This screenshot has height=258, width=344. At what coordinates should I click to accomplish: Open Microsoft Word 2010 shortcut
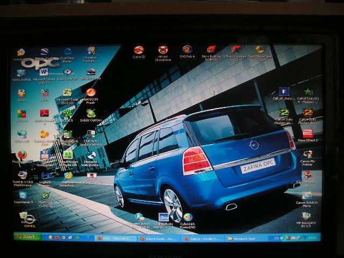(x=44, y=73)
